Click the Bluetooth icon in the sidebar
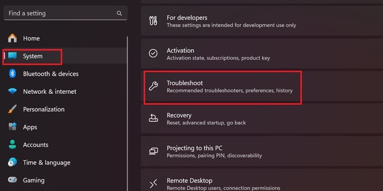The height and width of the screenshot is (191, 383). pos(12,74)
